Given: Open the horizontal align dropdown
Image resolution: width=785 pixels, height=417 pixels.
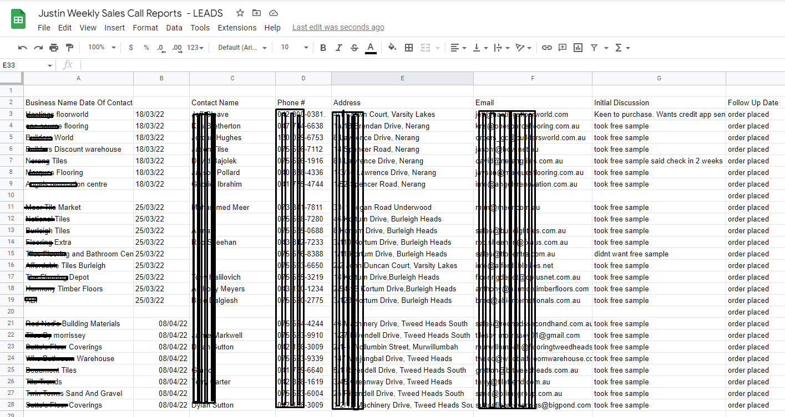Looking at the screenshot, I should (458, 48).
